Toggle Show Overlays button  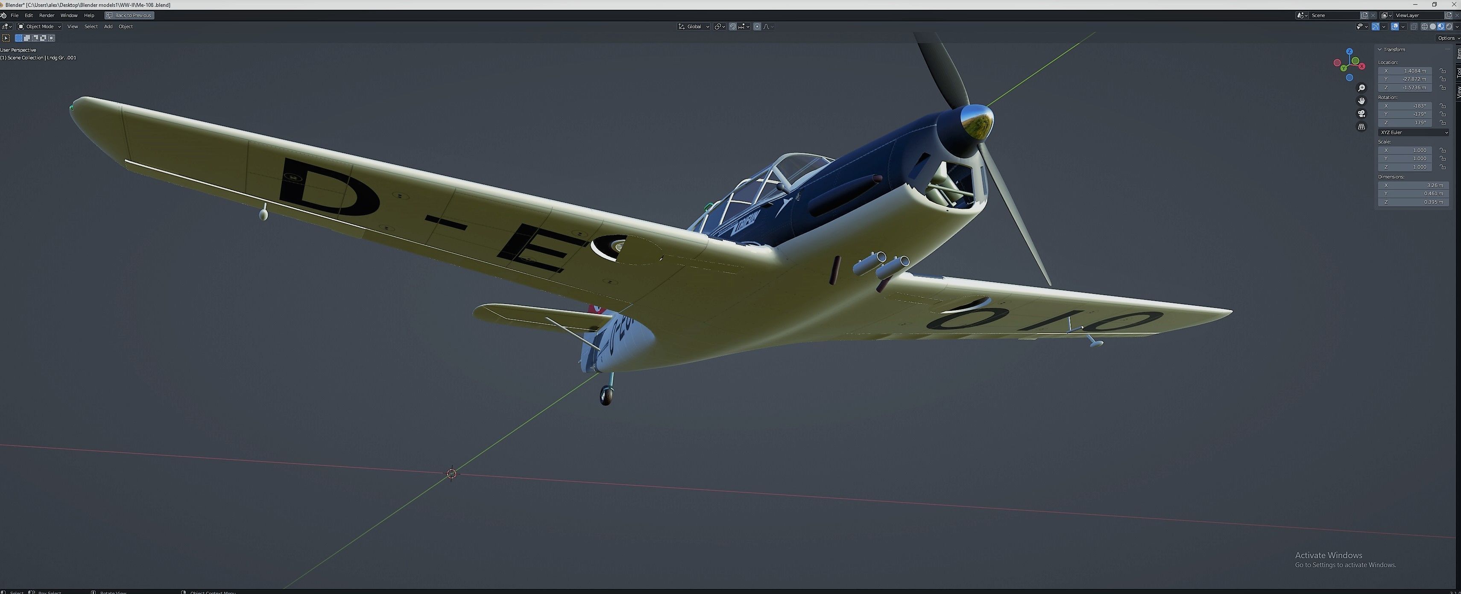[x=1395, y=26]
